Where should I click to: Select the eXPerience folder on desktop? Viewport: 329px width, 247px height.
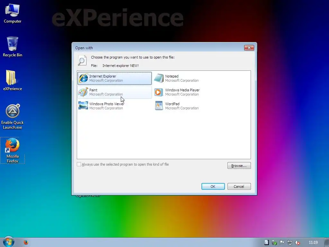click(13, 80)
